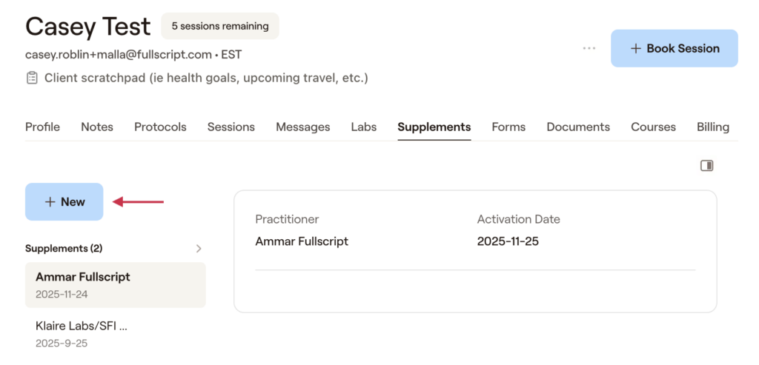This screenshot has width=759, height=365.
Task: Click the client scratchpad clipboard icon
Action: coord(32,78)
